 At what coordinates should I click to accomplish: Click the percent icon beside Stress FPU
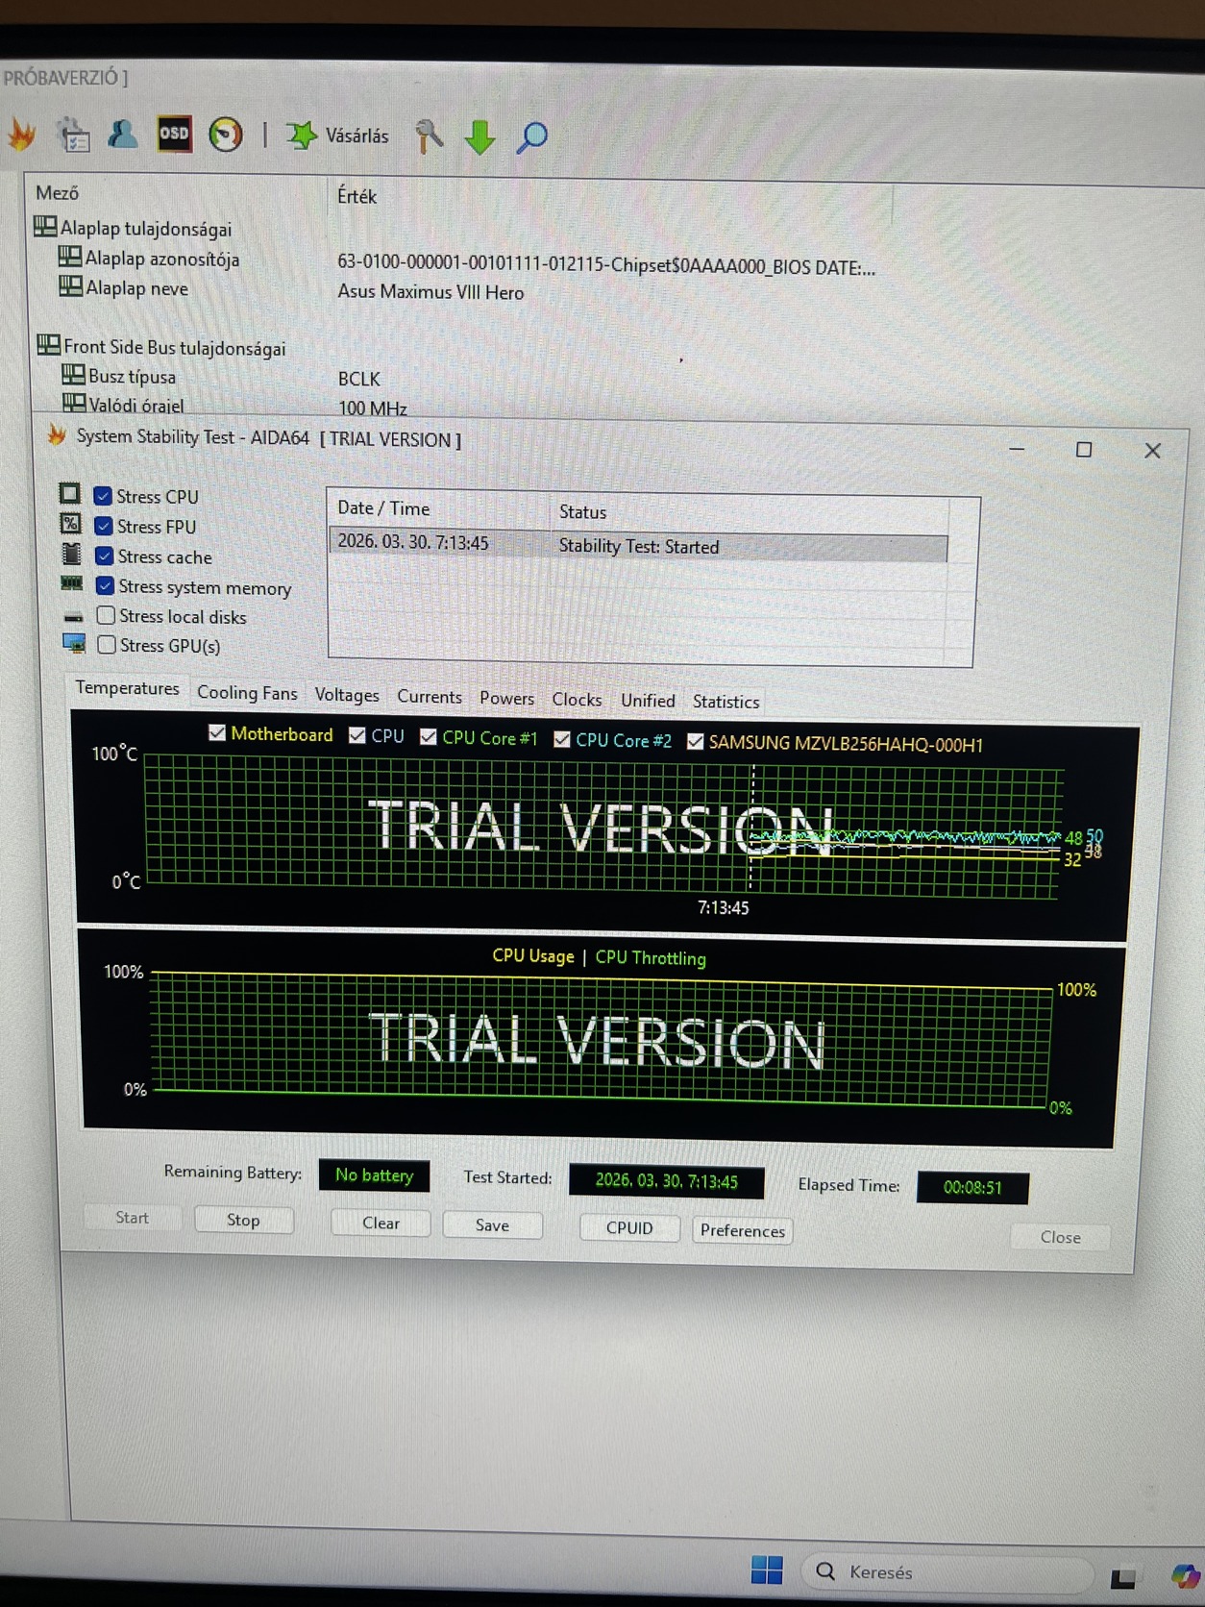pos(71,524)
